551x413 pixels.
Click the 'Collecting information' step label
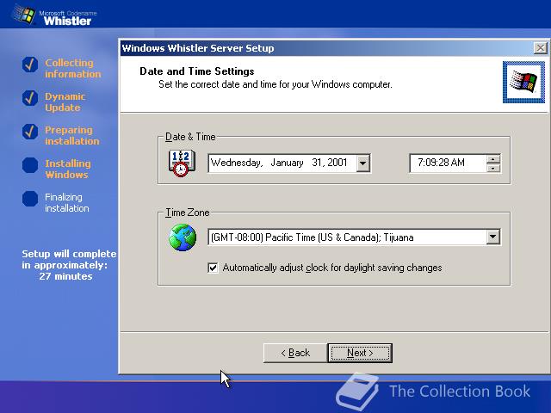[72, 68]
